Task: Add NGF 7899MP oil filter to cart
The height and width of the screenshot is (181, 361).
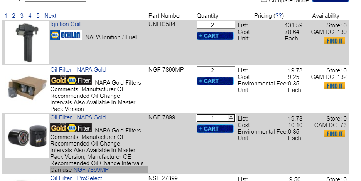Action: (x=215, y=81)
